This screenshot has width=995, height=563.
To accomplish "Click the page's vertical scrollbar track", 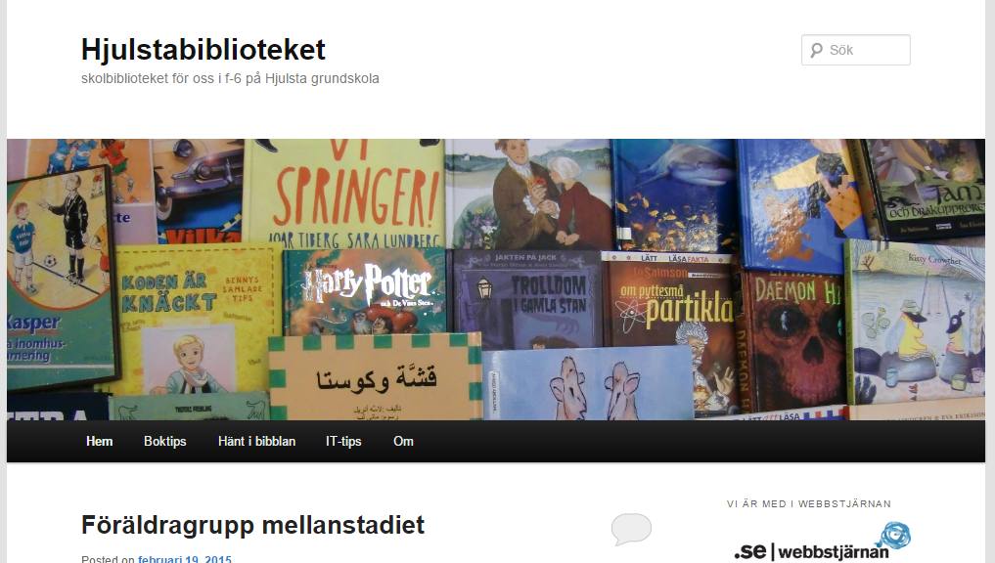I will pos(990,281).
